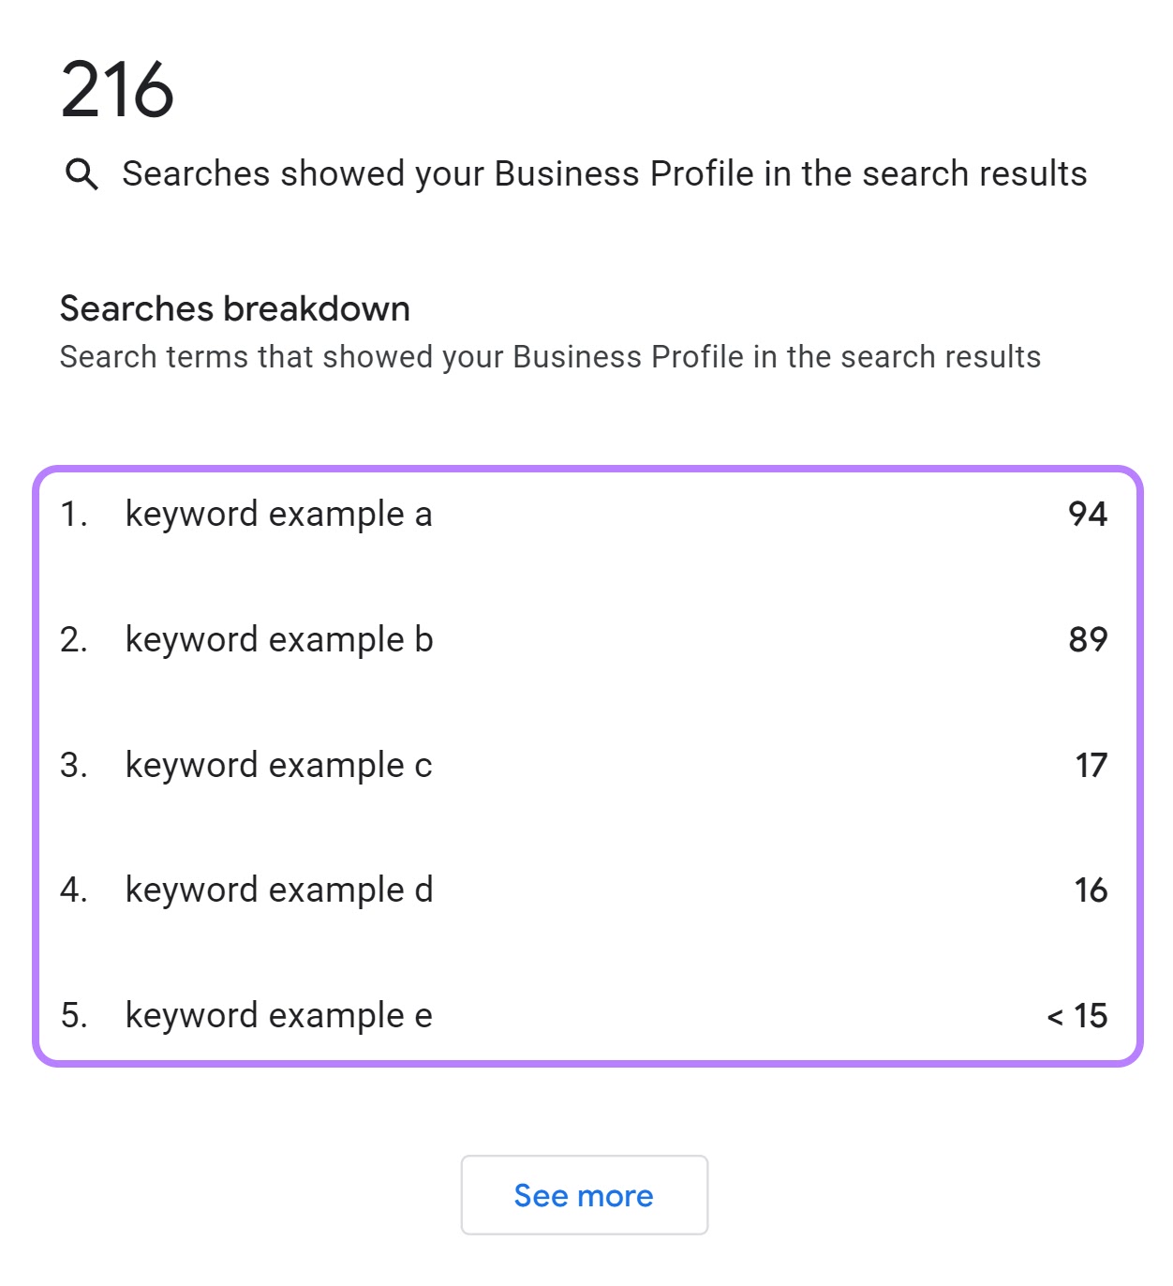Click the impression count 94
Screen dimensions: 1173x1286
(x=1088, y=514)
